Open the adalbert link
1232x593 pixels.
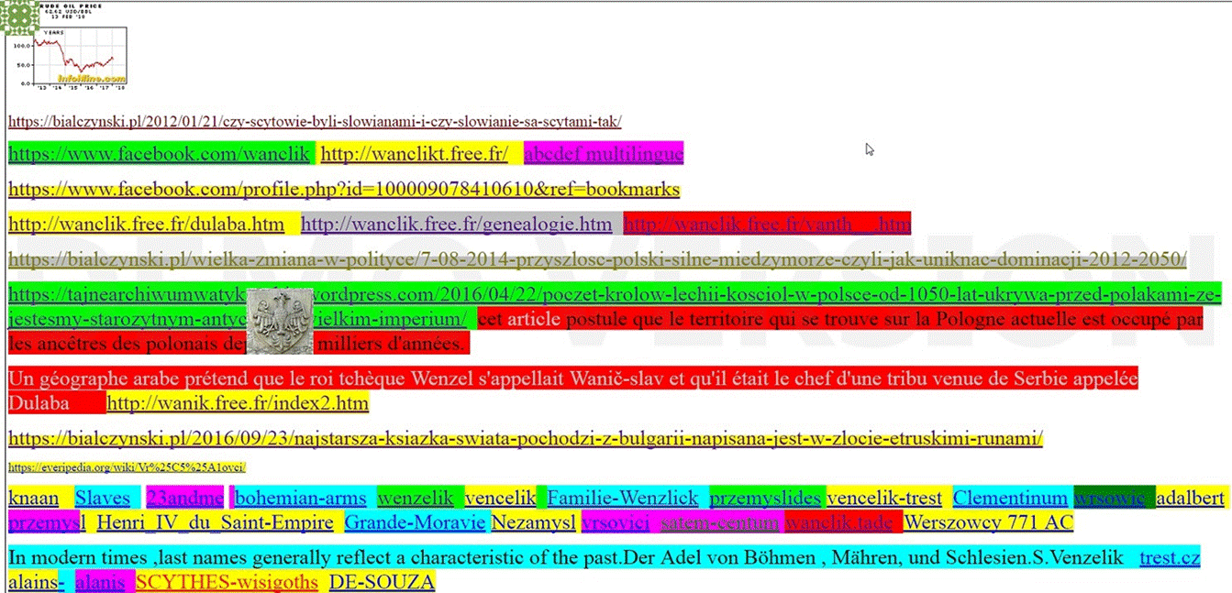(1190, 499)
